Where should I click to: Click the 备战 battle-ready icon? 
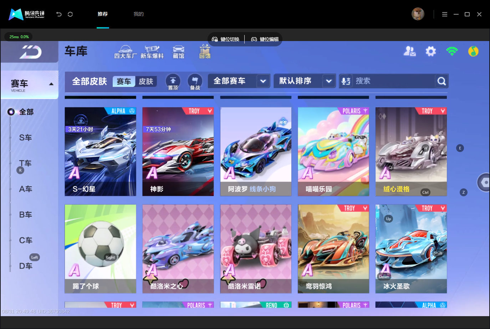[195, 82]
